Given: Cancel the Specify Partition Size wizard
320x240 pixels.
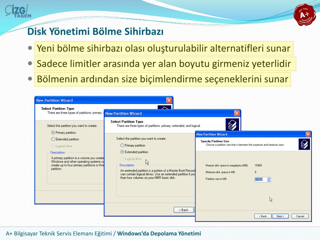Looking at the screenshot, I should point(300,216).
